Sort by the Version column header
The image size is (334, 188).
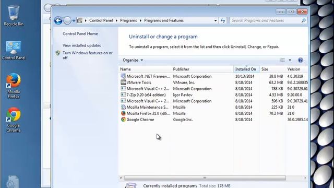click(x=296, y=69)
